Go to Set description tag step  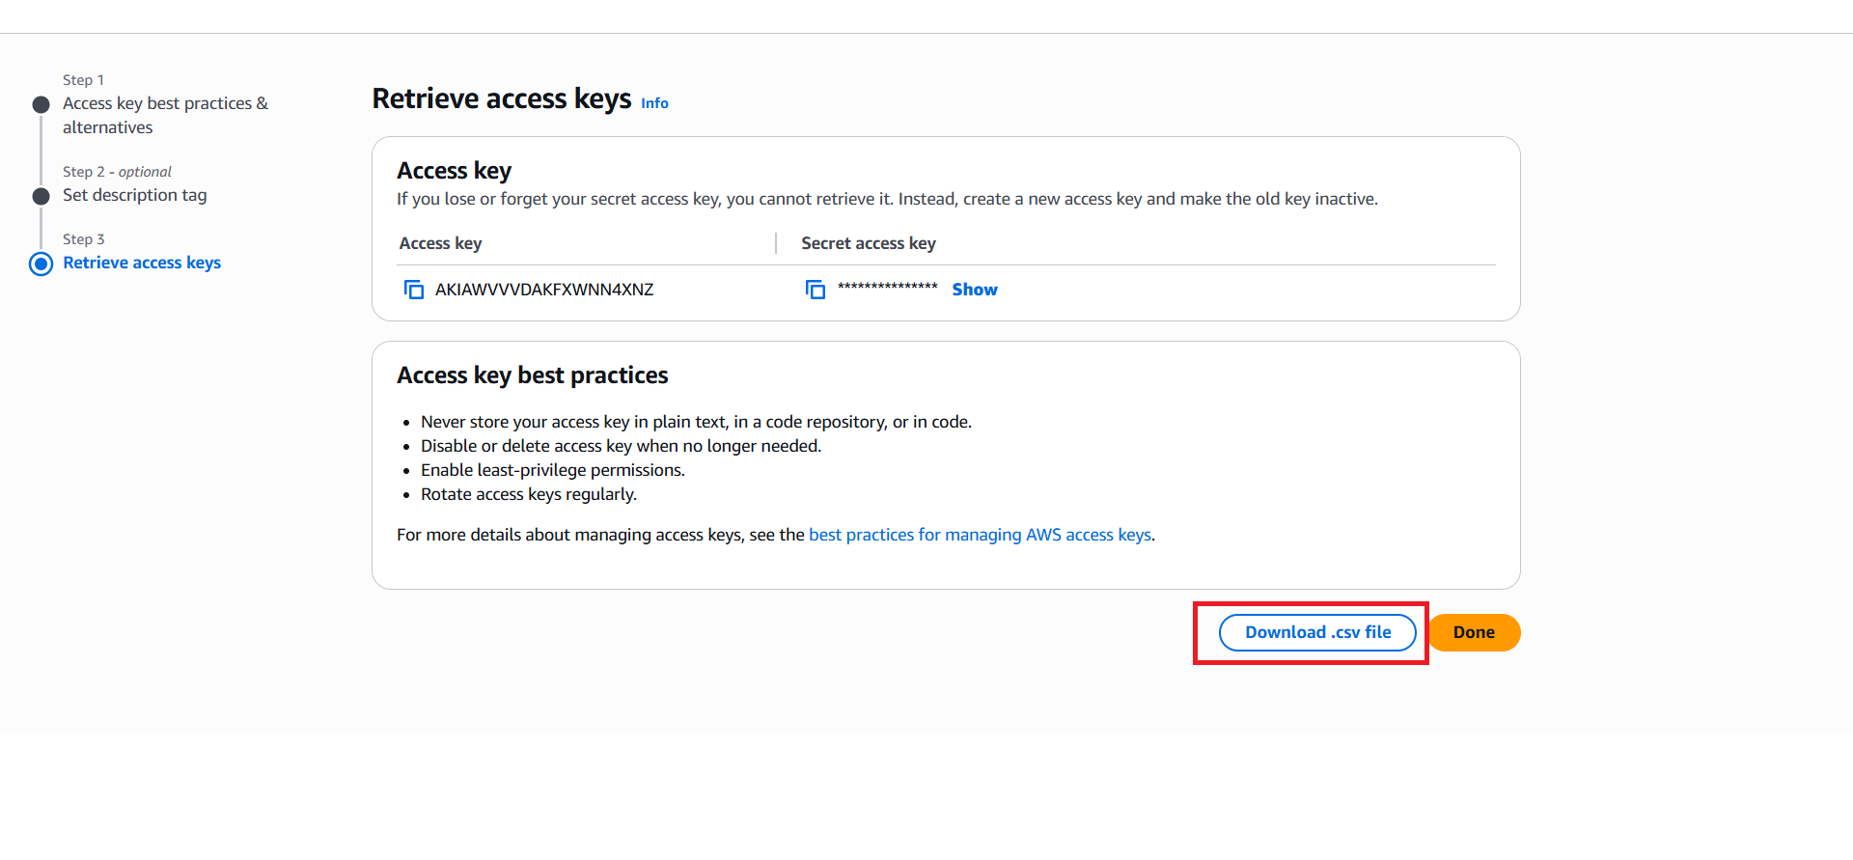pos(134,195)
